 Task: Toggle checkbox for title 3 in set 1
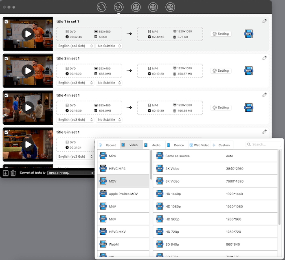point(6,59)
